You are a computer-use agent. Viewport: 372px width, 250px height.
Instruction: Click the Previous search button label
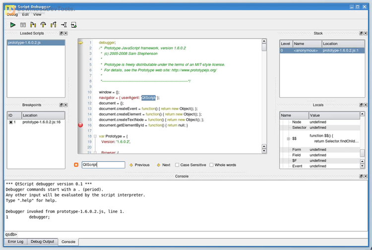click(142, 165)
